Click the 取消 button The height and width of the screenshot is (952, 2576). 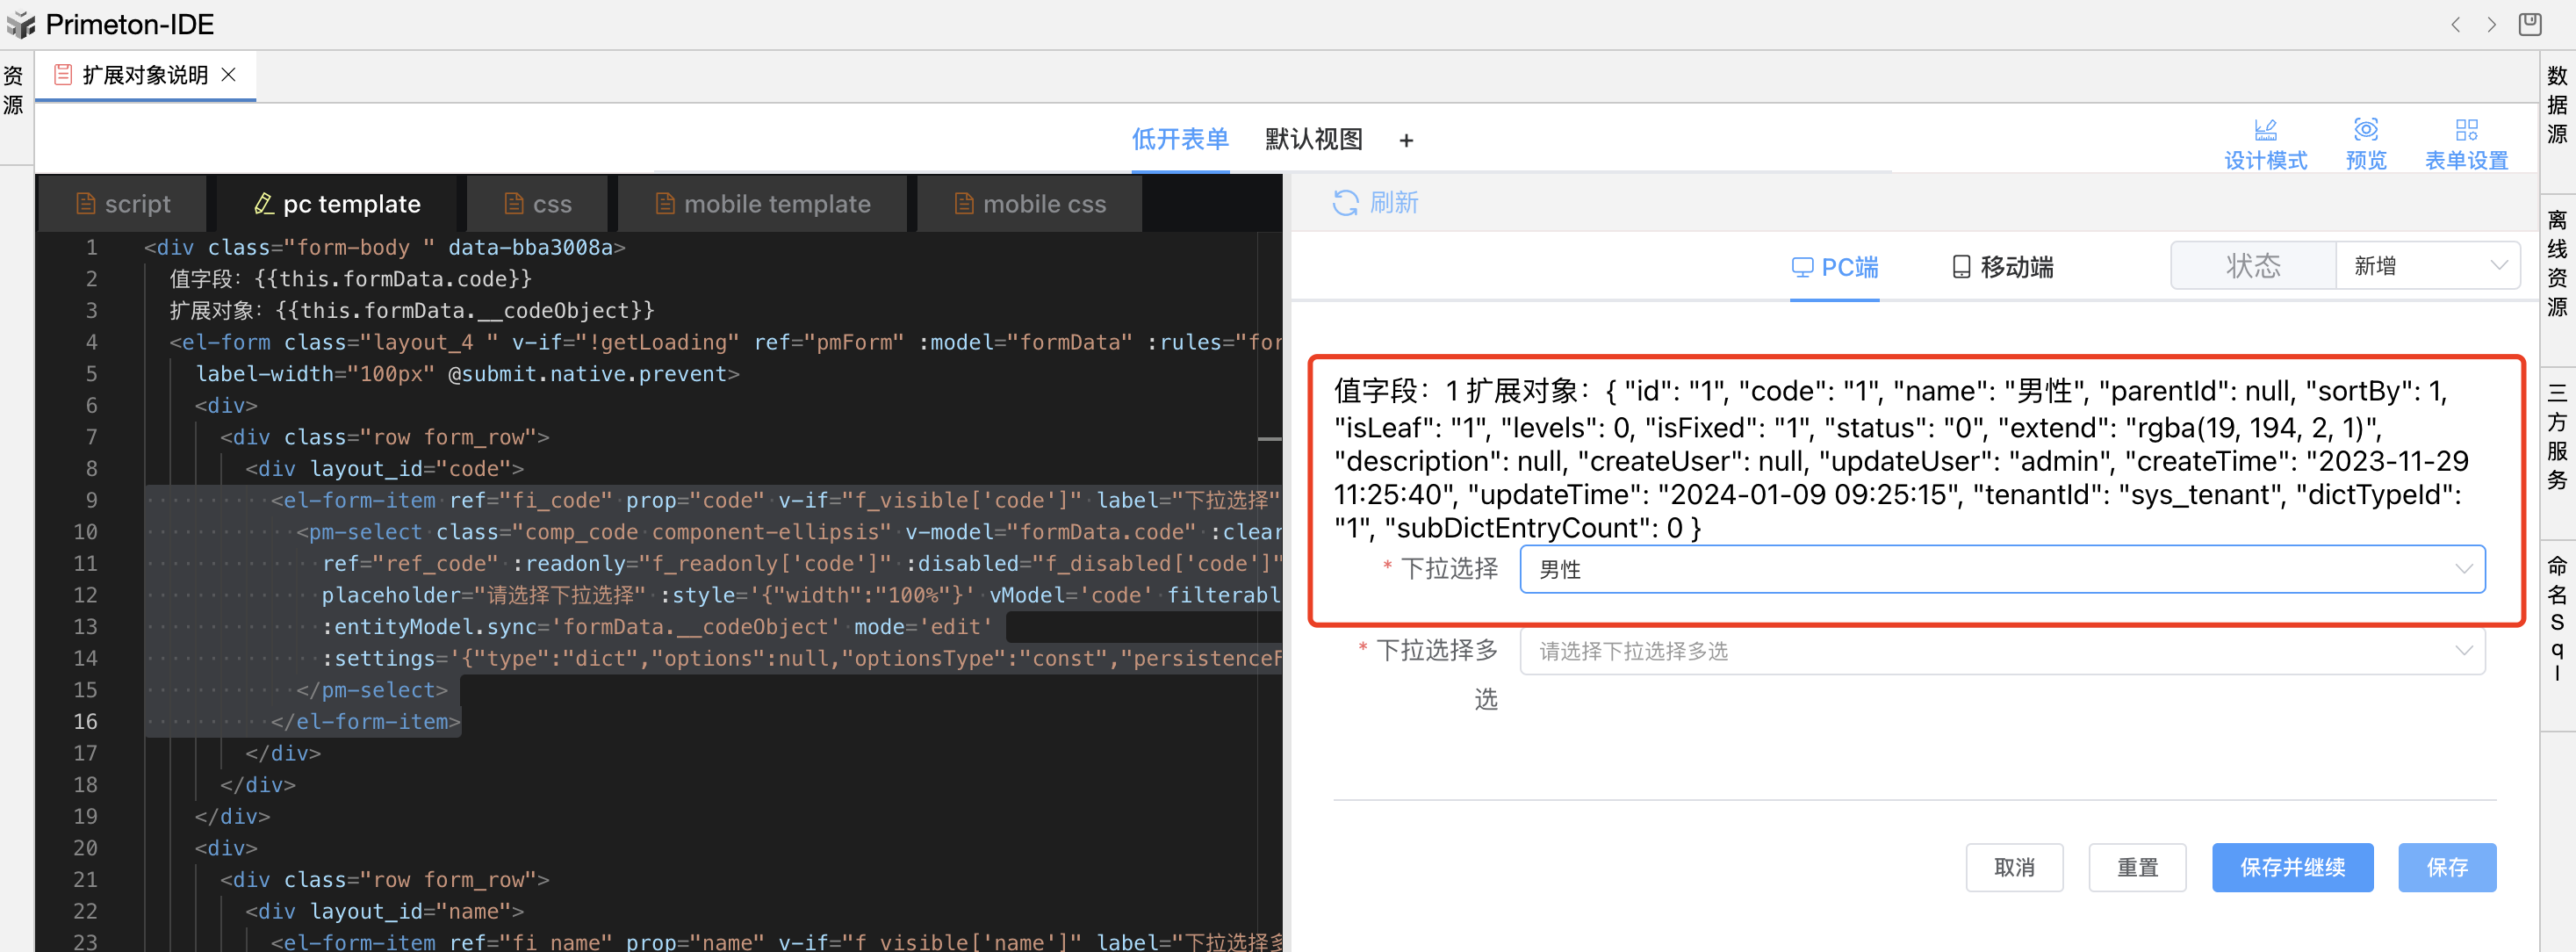coord(2013,867)
